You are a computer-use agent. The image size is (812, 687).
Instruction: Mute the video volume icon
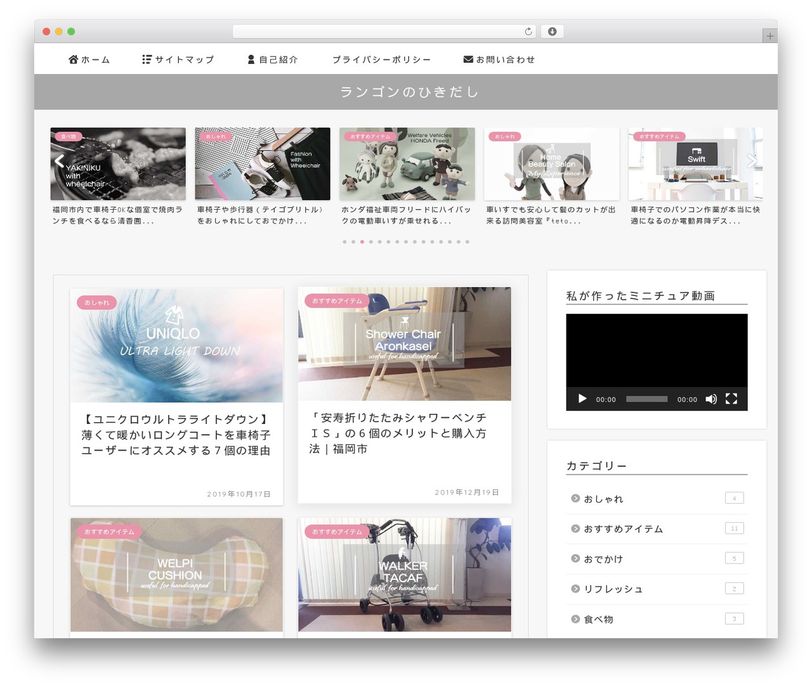711,399
